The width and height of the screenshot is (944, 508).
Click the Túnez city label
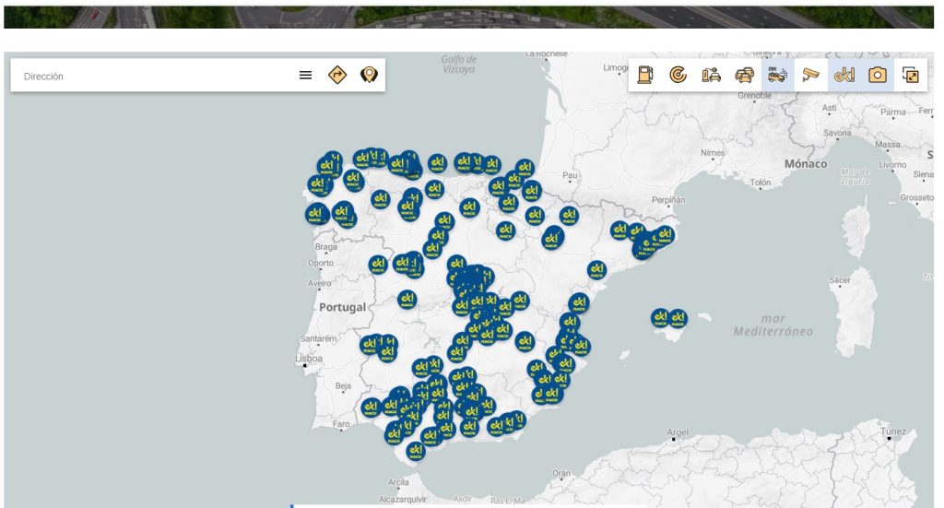(x=892, y=431)
